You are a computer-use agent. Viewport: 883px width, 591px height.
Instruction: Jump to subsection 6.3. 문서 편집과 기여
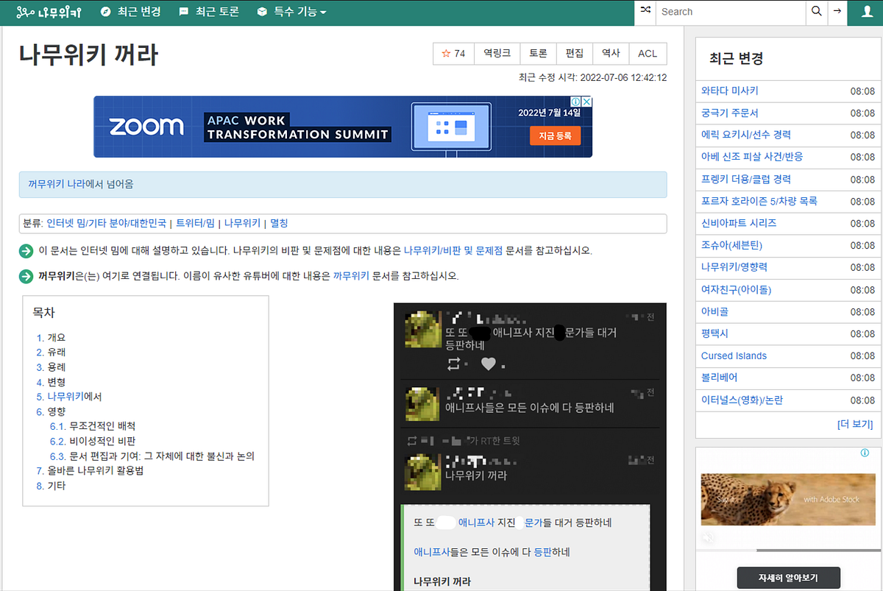[x=152, y=456]
